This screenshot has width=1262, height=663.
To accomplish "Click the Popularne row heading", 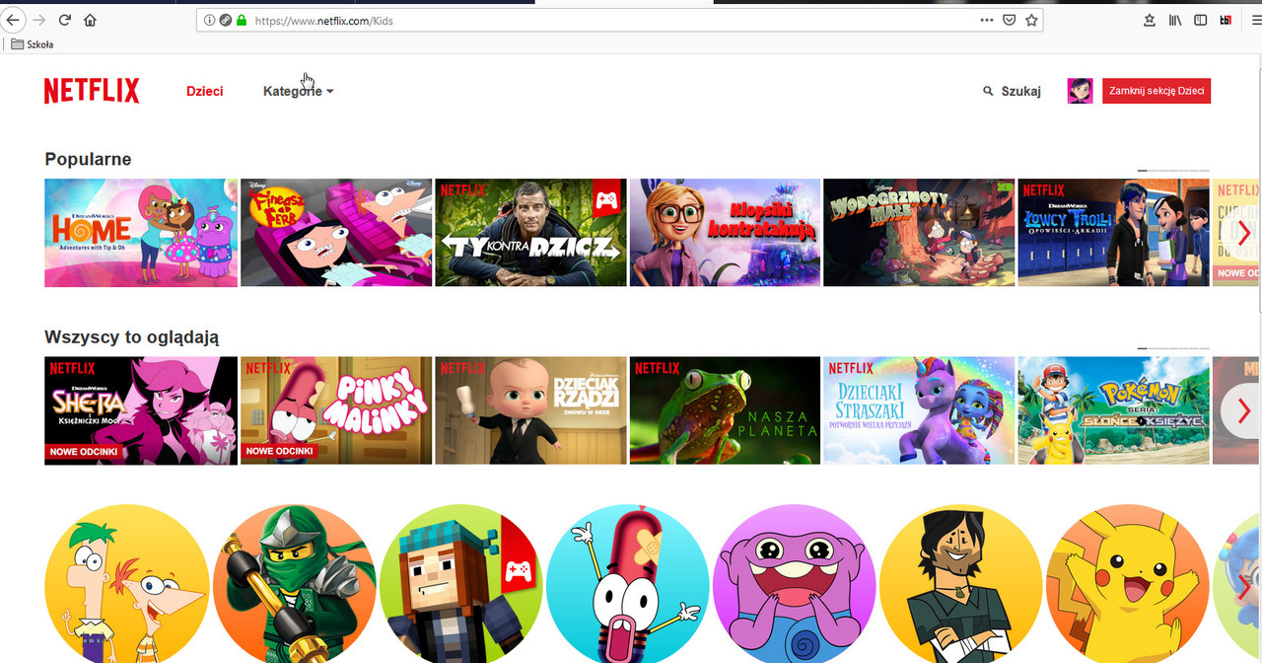I will (88, 159).
